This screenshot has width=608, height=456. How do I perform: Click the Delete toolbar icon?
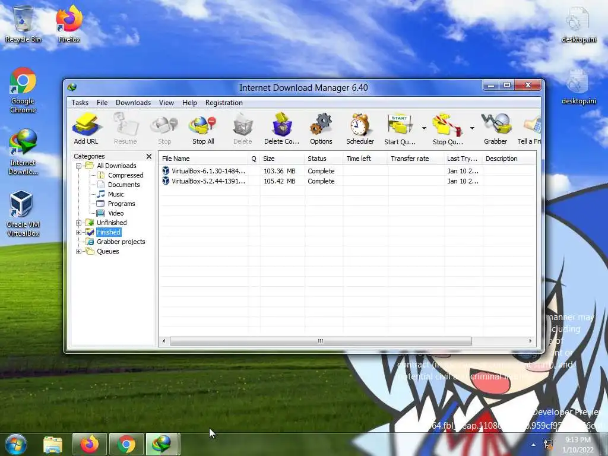[x=243, y=129]
